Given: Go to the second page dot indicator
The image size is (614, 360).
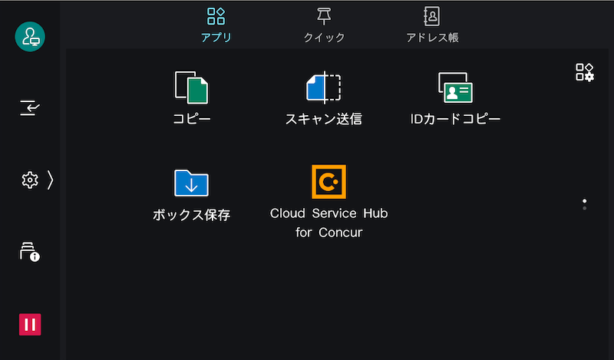Looking at the screenshot, I should point(585,208).
